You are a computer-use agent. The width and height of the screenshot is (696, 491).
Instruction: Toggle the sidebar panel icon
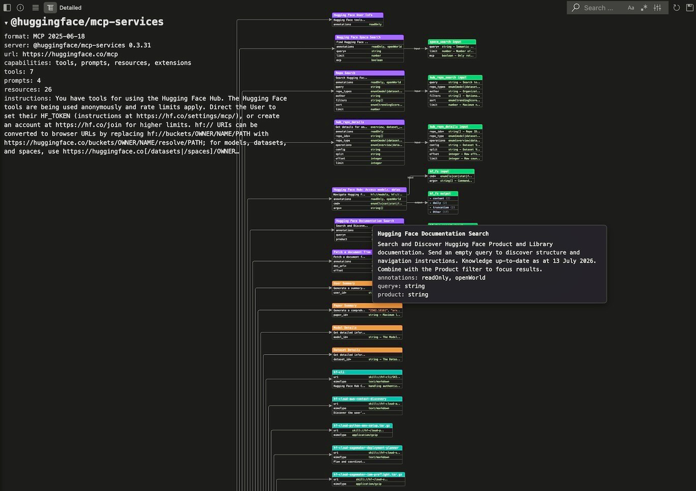(x=7, y=8)
